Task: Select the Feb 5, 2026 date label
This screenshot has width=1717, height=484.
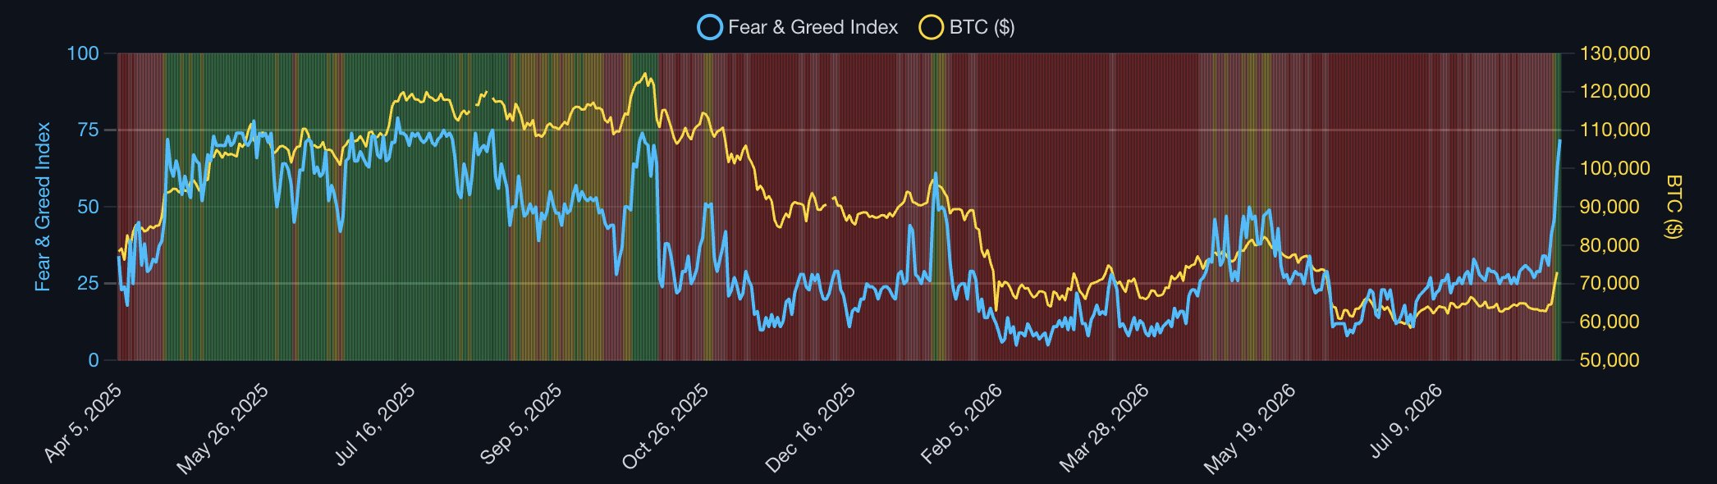Action: point(961,423)
